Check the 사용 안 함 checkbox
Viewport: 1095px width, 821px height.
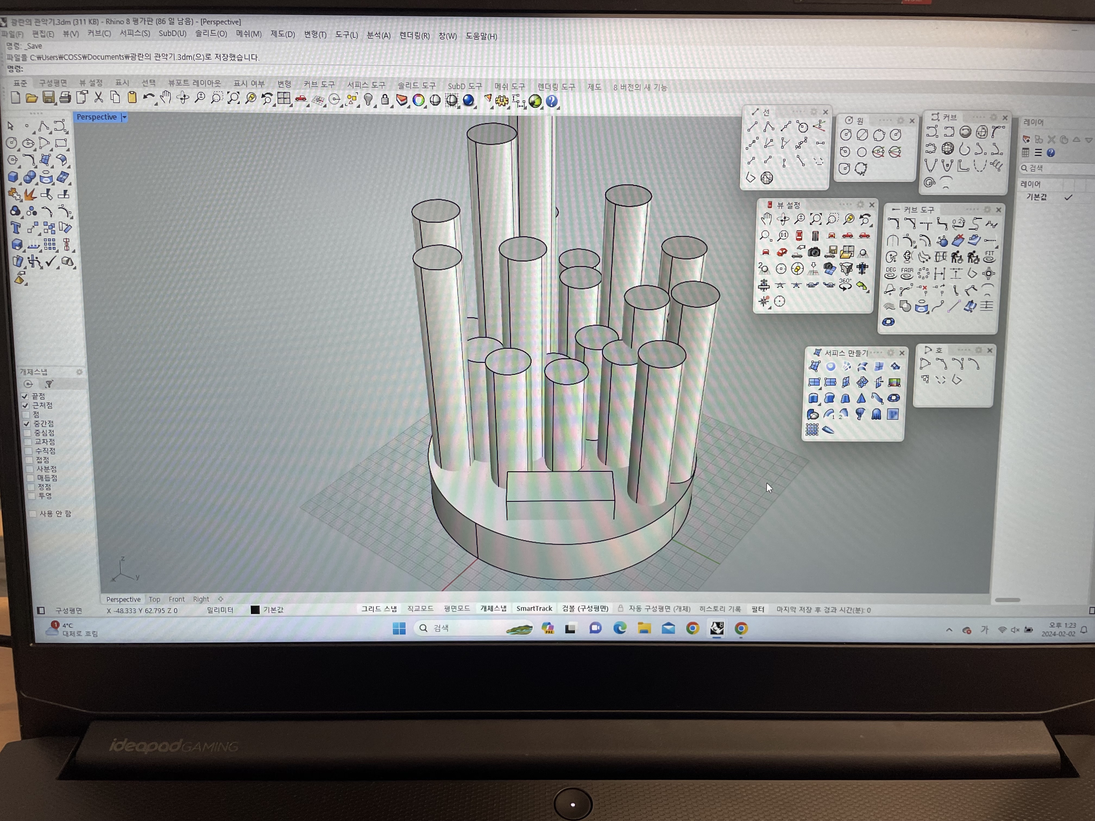tap(33, 513)
